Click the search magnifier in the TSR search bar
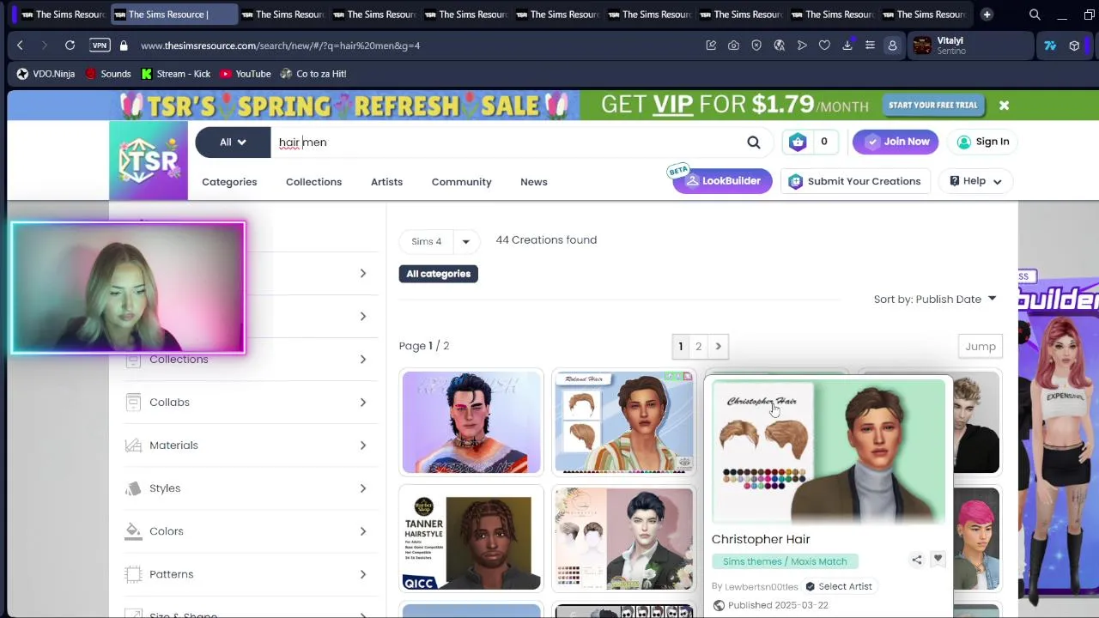 754,142
